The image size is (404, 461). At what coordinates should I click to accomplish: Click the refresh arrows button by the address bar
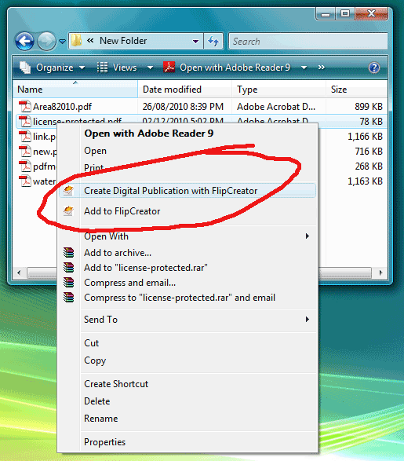tap(213, 41)
